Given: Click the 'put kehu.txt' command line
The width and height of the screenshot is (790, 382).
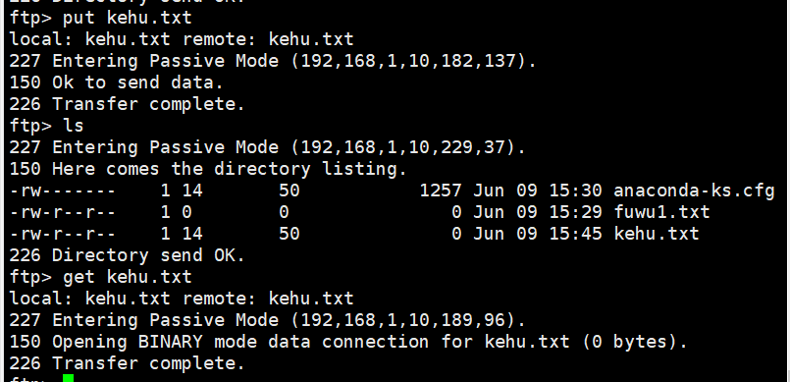Looking at the screenshot, I should pyautogui.click(x=101, y=18).
